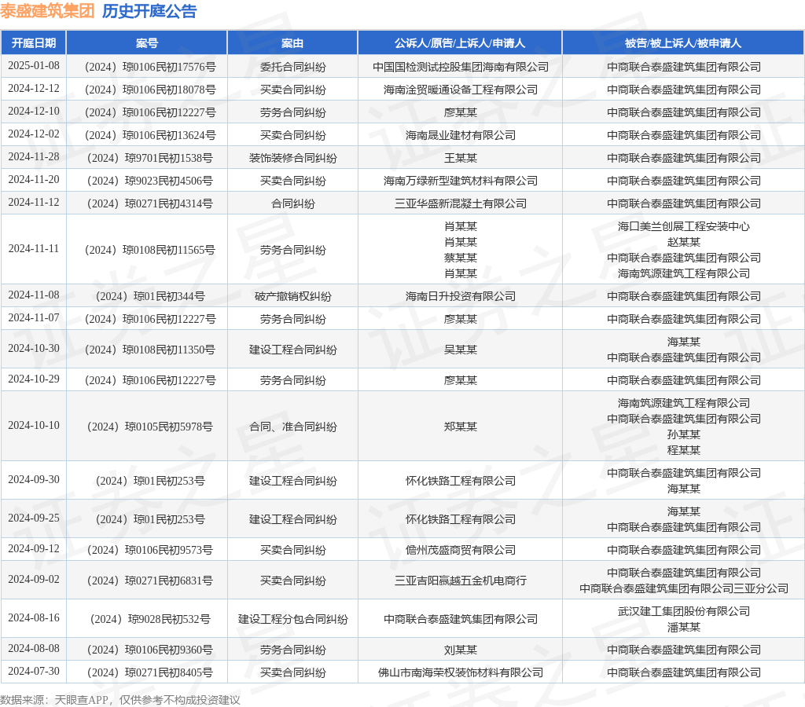Select case number (2024)琼01民初344号

click(150, 296)
